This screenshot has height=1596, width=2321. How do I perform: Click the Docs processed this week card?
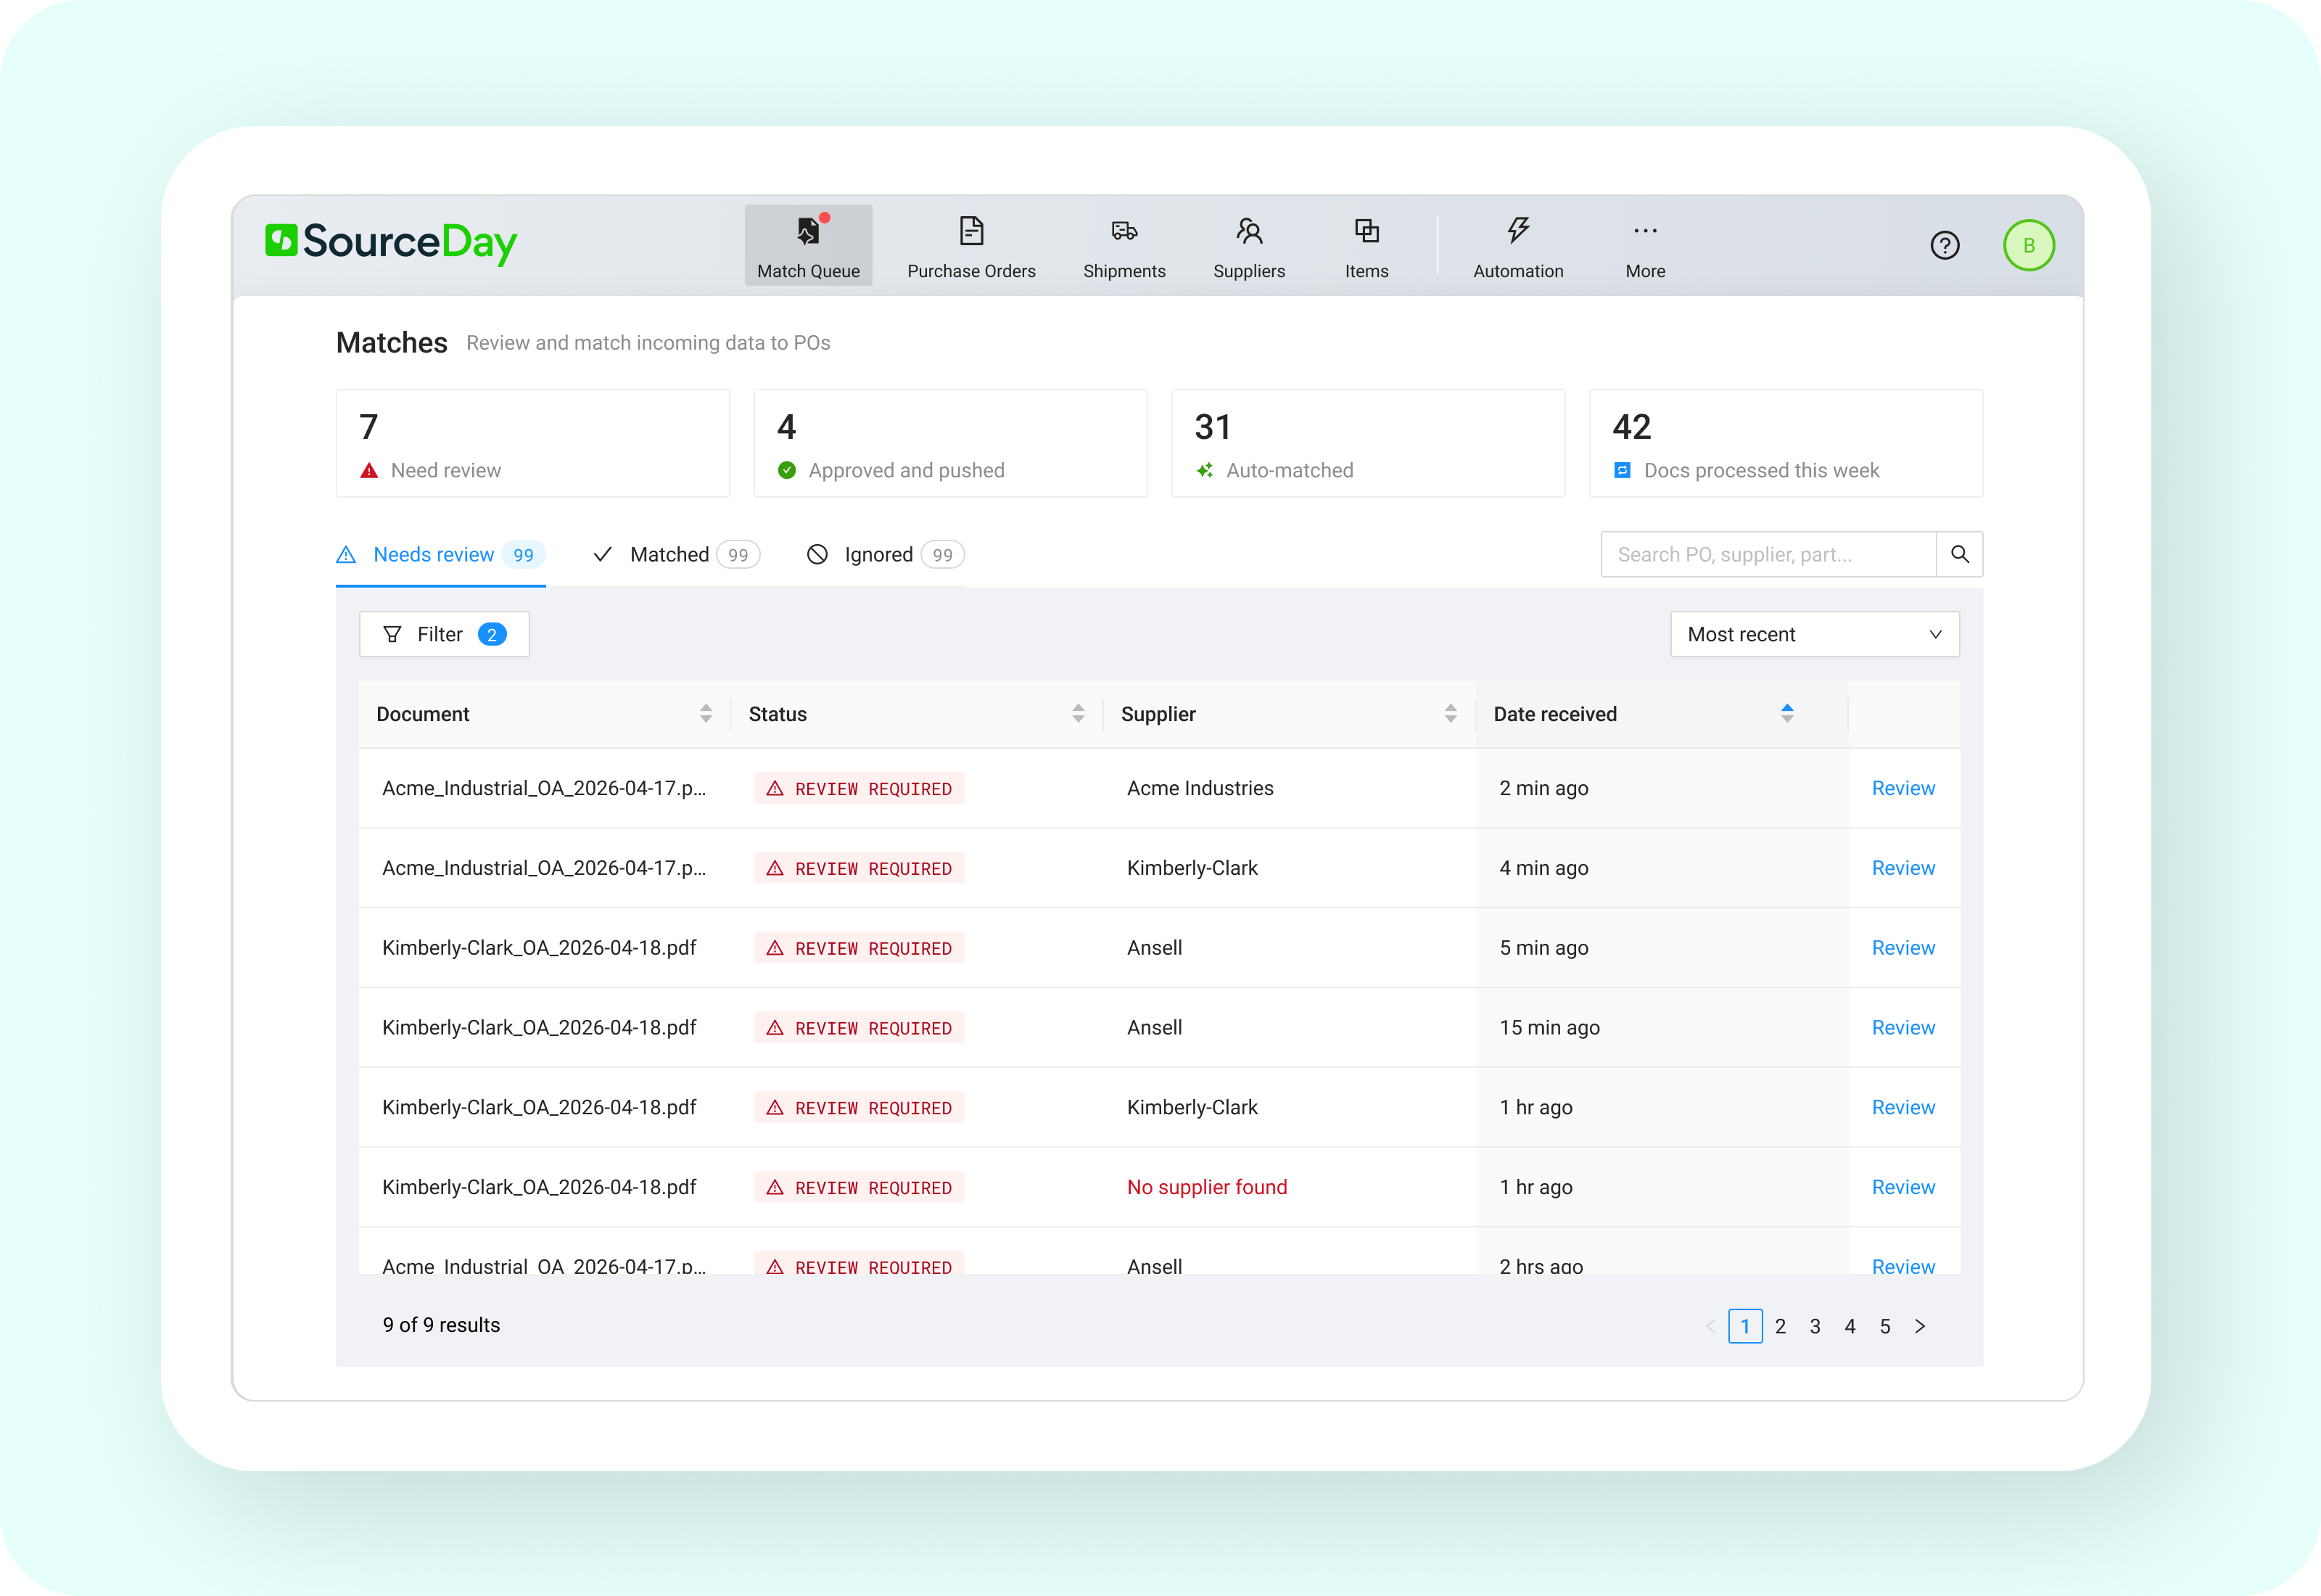click(x=1786, y=443)
